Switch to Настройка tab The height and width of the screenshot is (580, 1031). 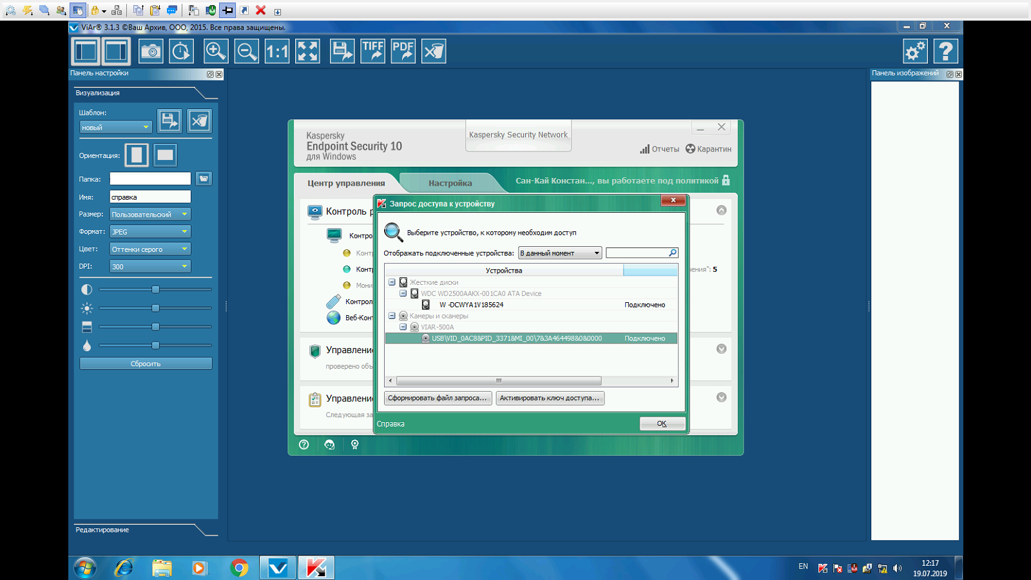coord(450,183)
